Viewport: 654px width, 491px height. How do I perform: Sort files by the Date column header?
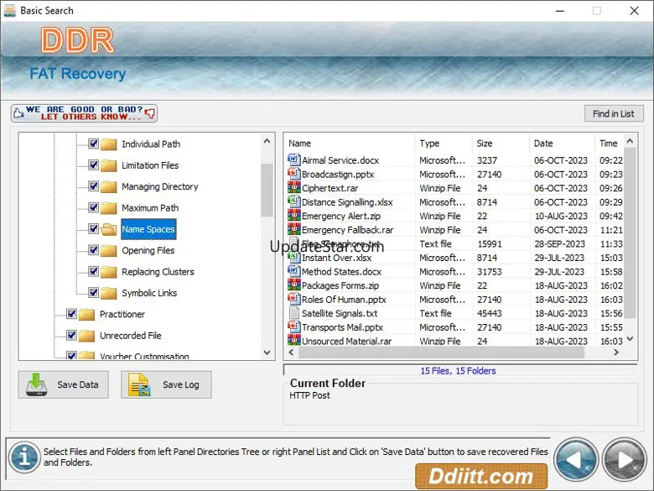coord(560,144)
